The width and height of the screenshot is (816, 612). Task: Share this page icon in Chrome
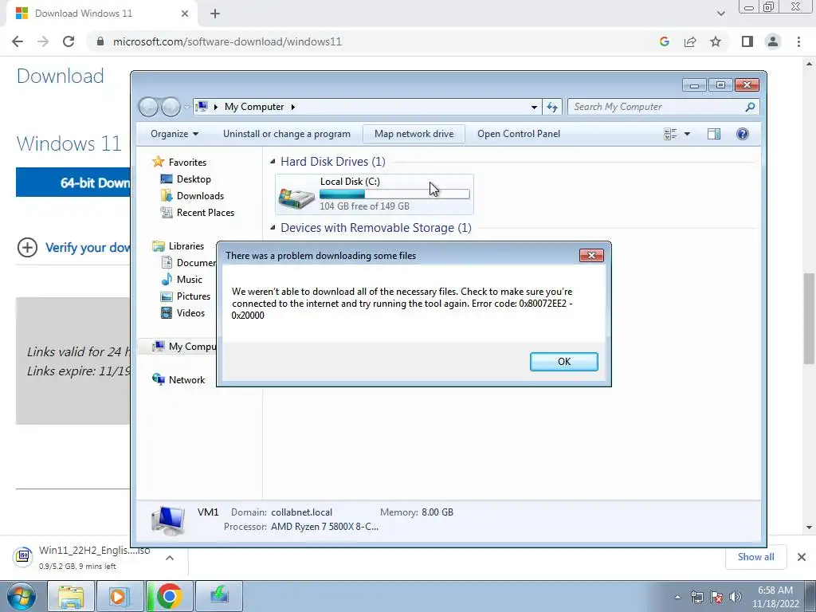click(690, 41)
